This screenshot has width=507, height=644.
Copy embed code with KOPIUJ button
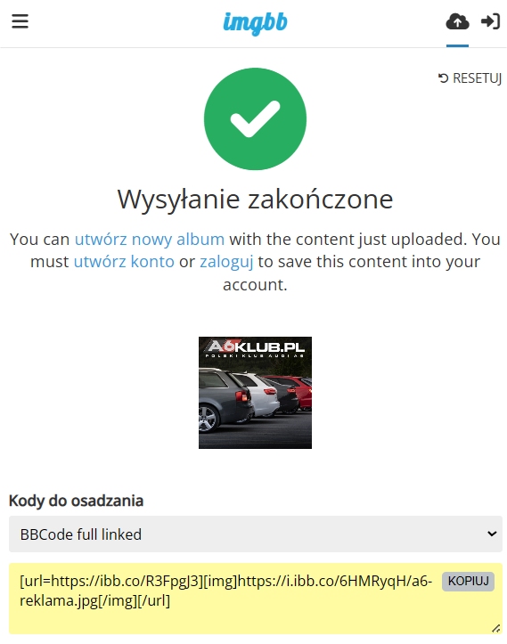click(x=468, y=581)
